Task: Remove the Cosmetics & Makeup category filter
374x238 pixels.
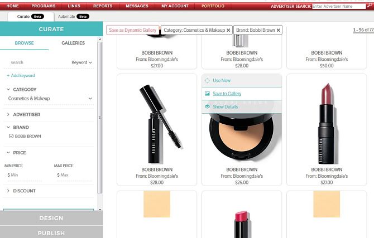Action: coord(228,30)
